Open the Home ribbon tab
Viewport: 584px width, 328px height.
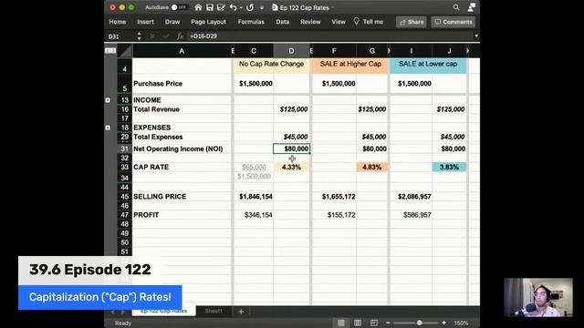pyautogui.click(x=118, y=22)
